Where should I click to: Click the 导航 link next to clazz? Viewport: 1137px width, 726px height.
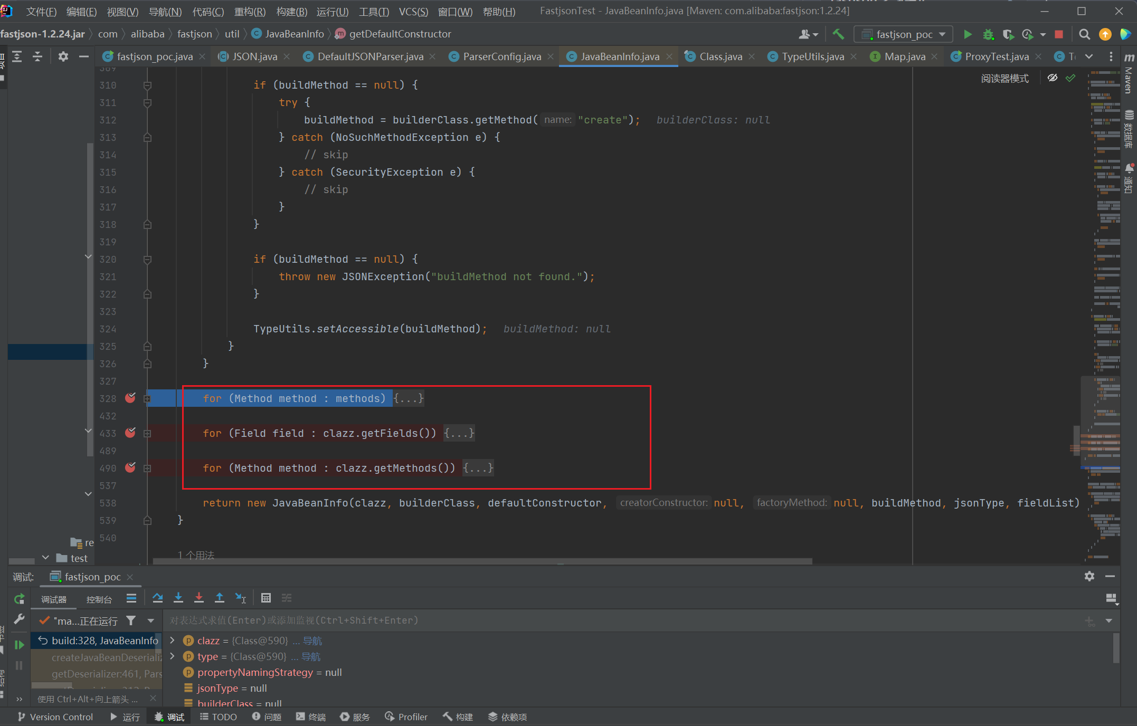tap(312, 641)
